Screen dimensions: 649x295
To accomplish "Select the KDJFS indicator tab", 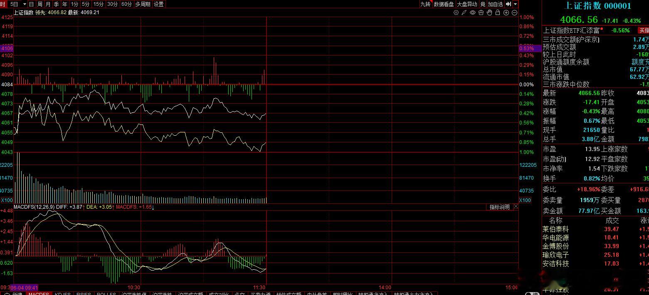I will pos(62,293).
